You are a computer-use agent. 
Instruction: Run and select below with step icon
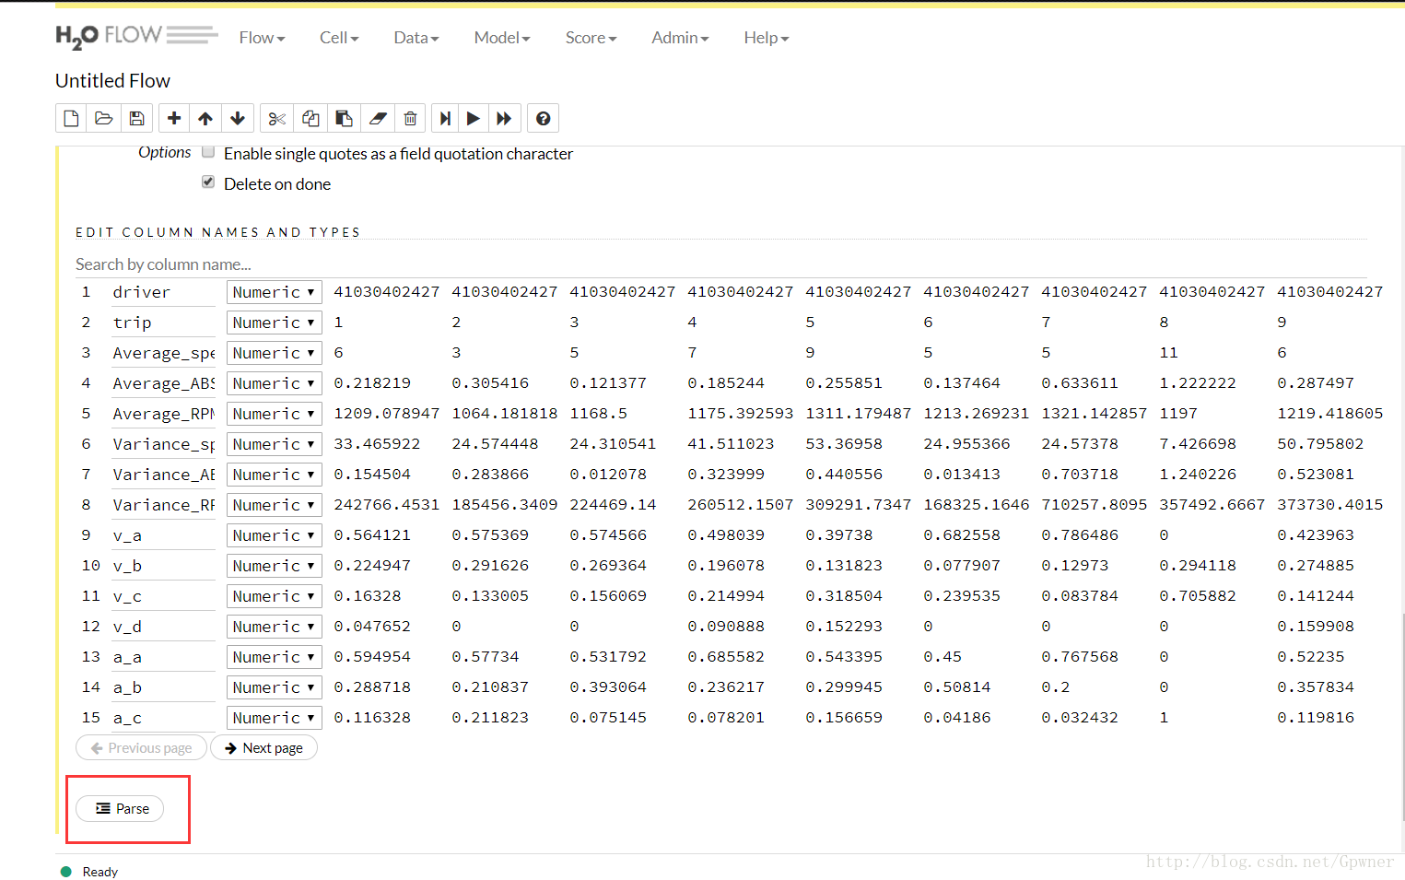click(445, 118)
